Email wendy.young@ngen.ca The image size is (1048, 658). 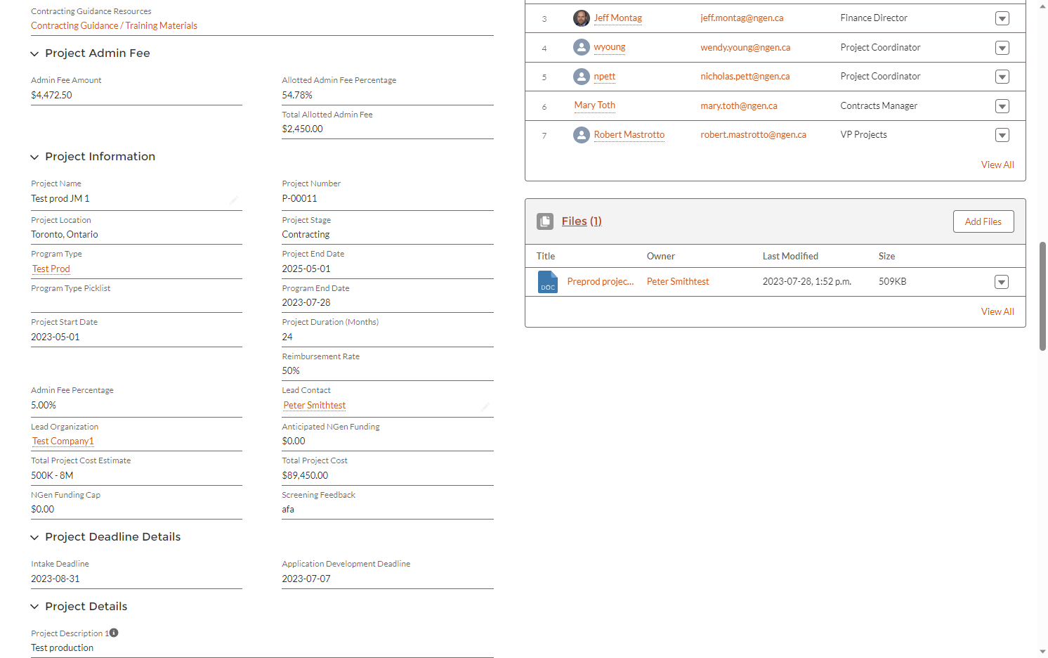click(x=745, y=48)
